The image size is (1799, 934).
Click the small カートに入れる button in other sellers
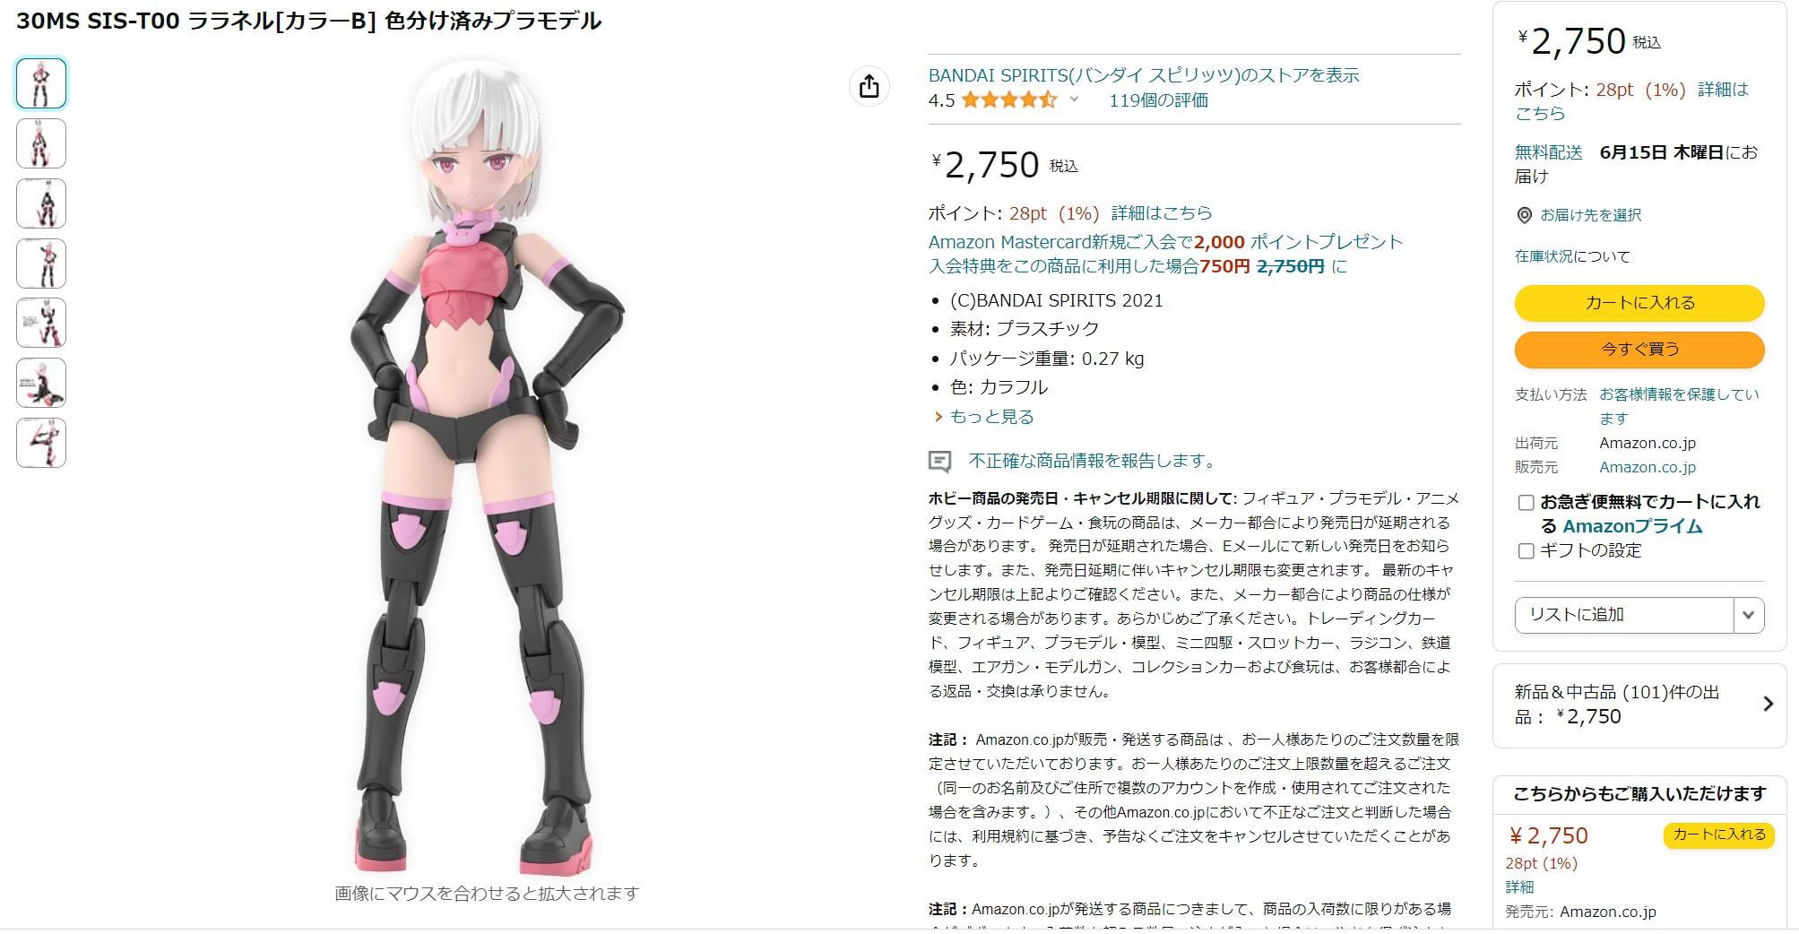pyautogui.click(x=1718, y=835)
